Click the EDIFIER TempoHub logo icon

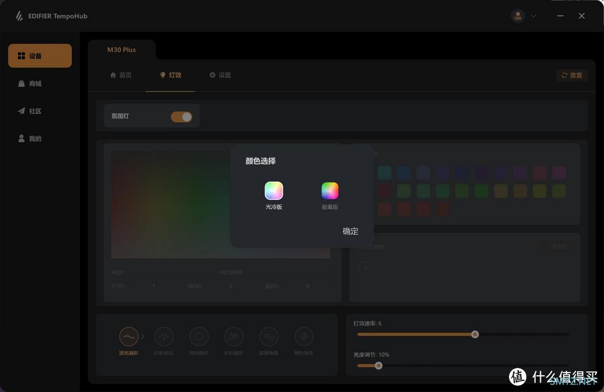point(19,16)
